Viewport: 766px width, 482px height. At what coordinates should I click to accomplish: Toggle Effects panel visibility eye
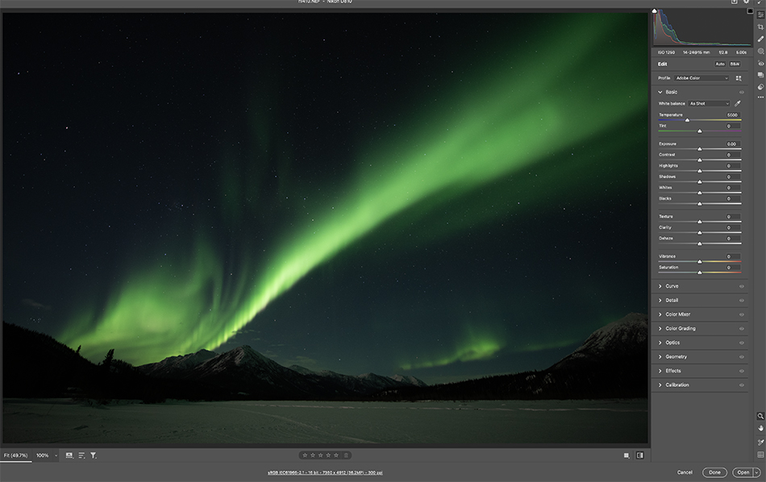point(742,371)
